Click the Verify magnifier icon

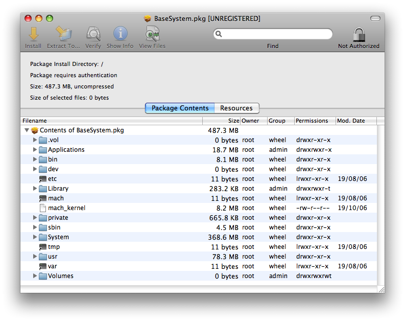[93, 34]
